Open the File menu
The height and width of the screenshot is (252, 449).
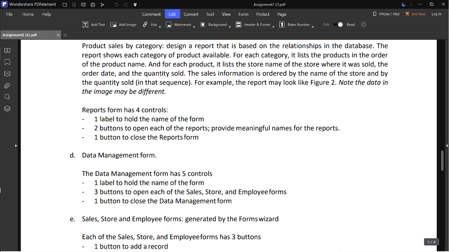coord(9,14)
